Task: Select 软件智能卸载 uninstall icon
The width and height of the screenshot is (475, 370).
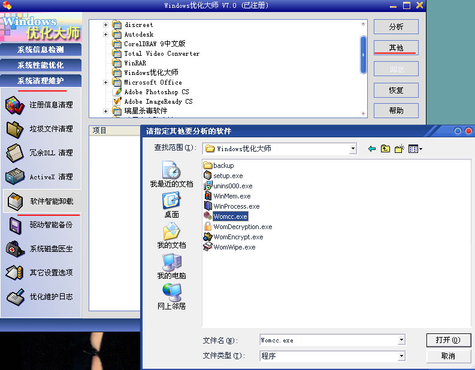Action: click(15, 201)
